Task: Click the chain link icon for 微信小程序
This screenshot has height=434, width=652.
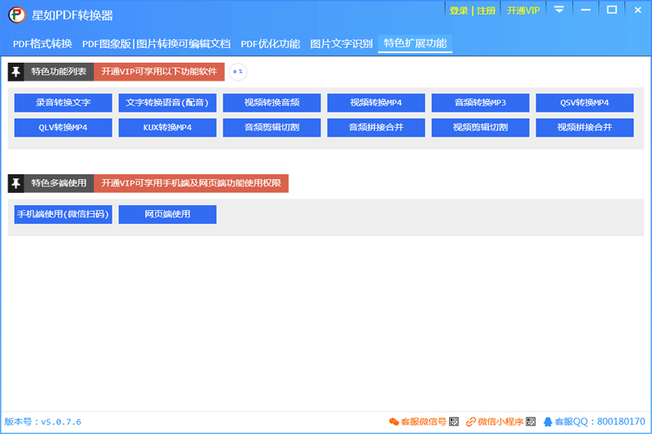Action: 471,422
